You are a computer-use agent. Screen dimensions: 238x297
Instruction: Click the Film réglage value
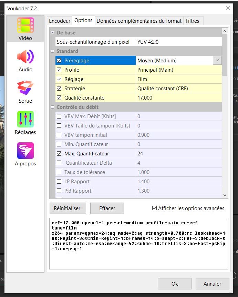pyautogui.click(x=179, y=79)
